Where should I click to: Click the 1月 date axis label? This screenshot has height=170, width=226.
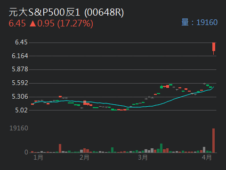(38, 157)
